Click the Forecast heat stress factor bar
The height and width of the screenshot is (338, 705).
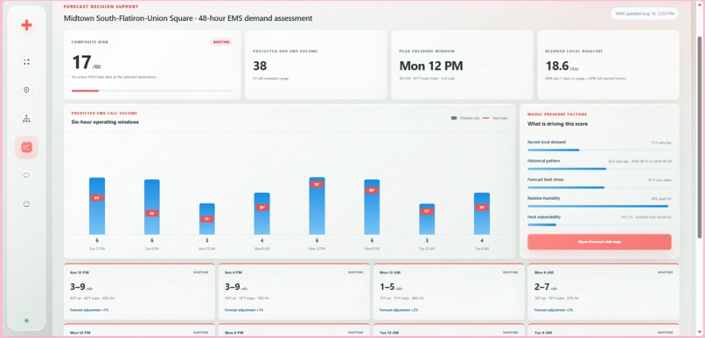599,188
